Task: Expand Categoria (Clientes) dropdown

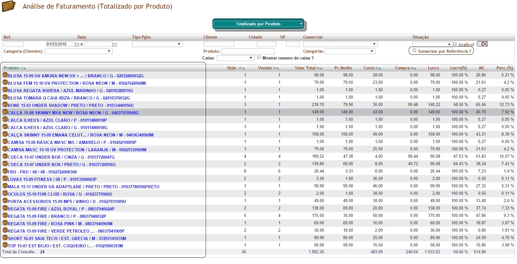Action: click(x=78, y=51)
